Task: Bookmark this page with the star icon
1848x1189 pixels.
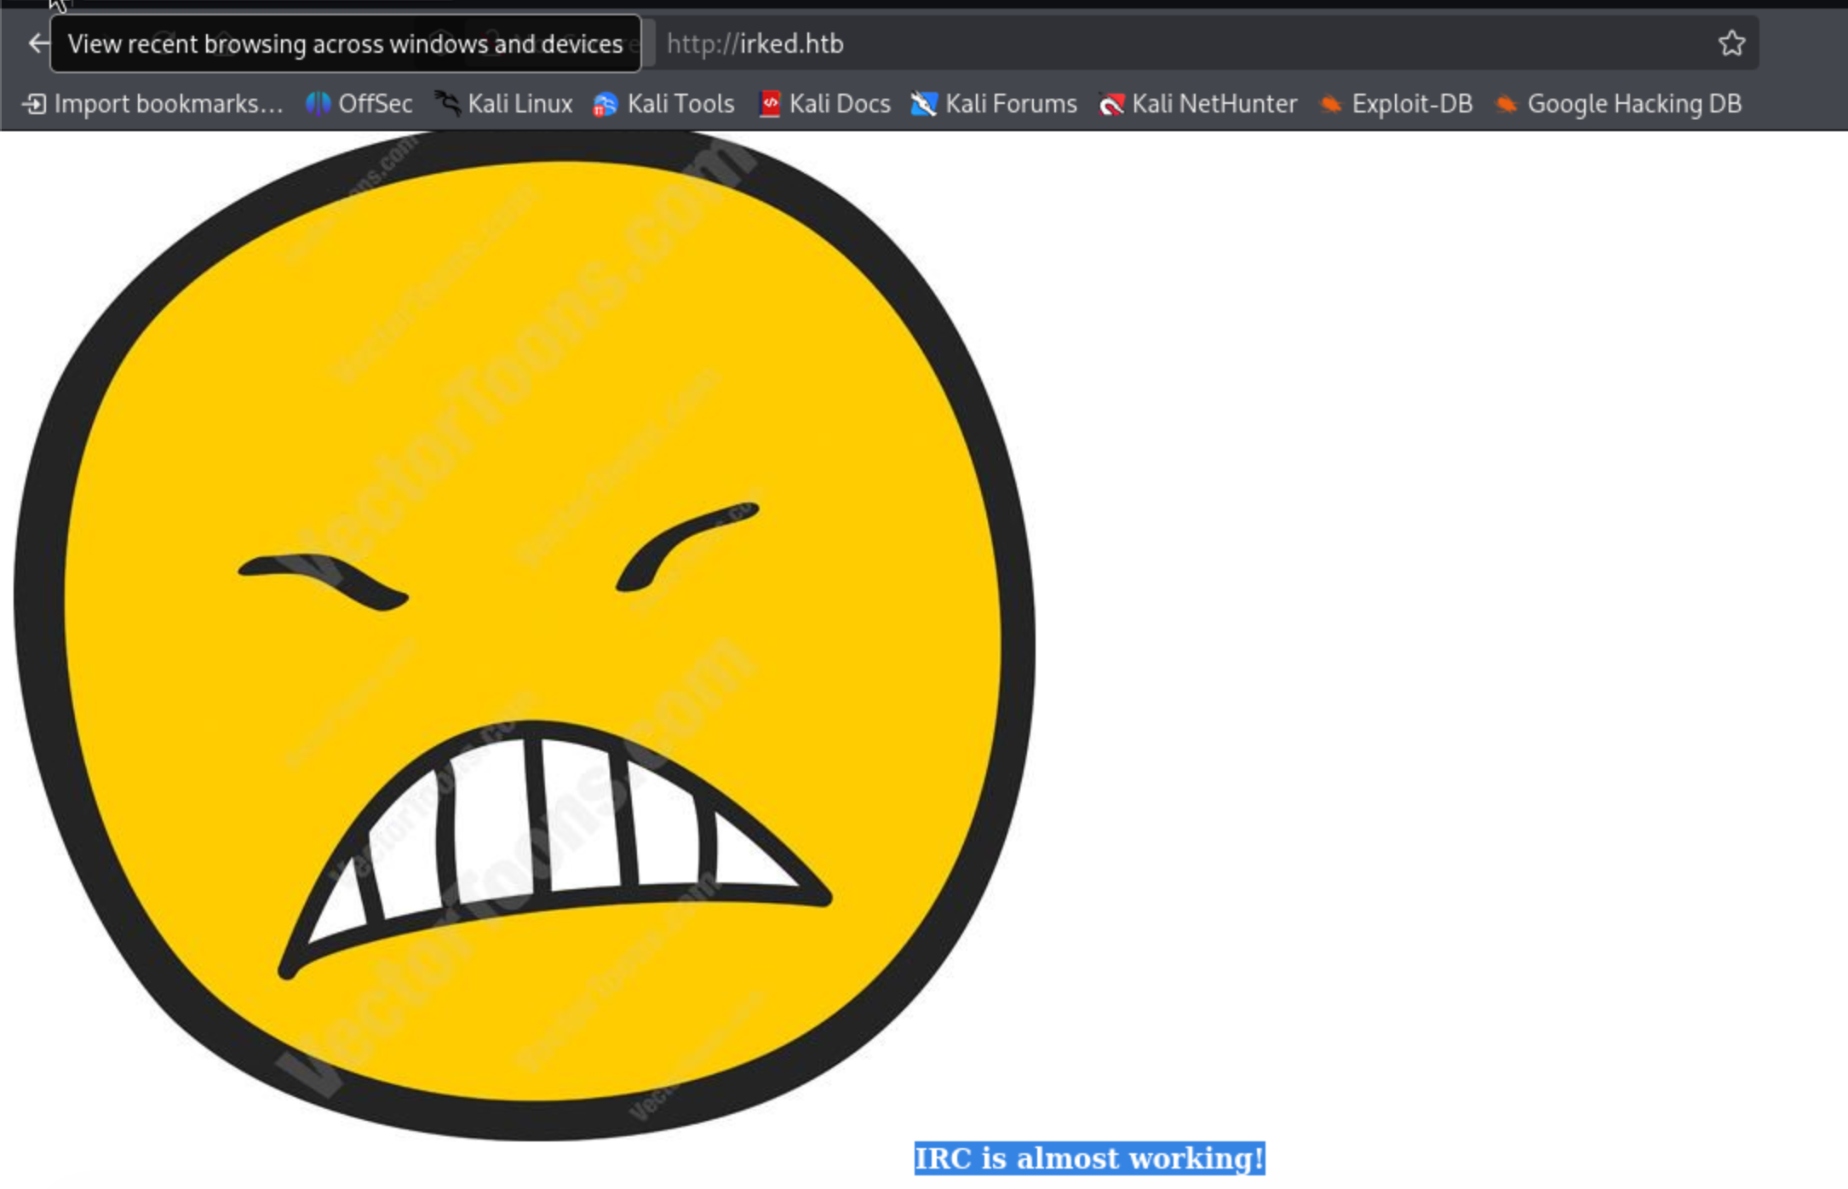Action: click(1730, 43)
